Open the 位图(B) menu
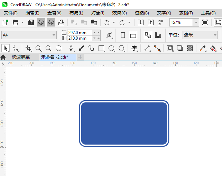 pos(142,13)
